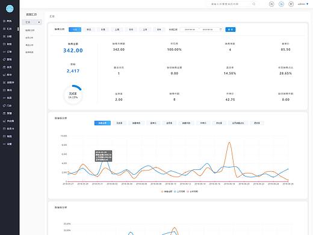Click the first circular icon left of admin

pos(271,4)
